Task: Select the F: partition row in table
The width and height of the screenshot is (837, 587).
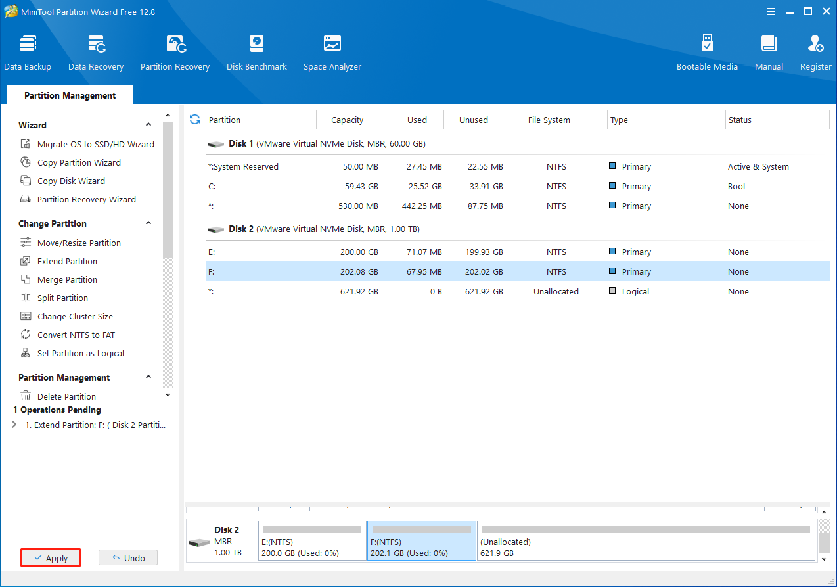Action: point(518,271)
